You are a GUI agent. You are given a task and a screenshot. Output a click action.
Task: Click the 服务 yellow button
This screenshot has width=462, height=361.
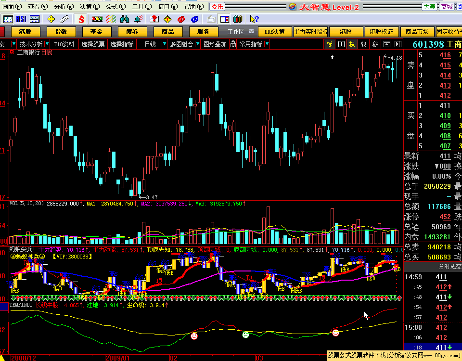pyautogui.click(x=204, y=32)
